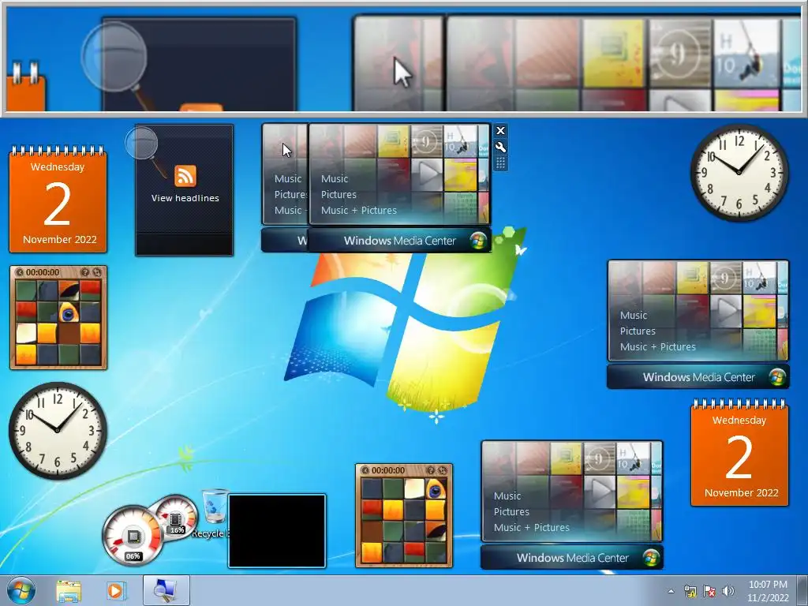Choose Music + Pictures in bottom Media Center gadget
This screenshot has width=808, height=606.
click(531, 528)
